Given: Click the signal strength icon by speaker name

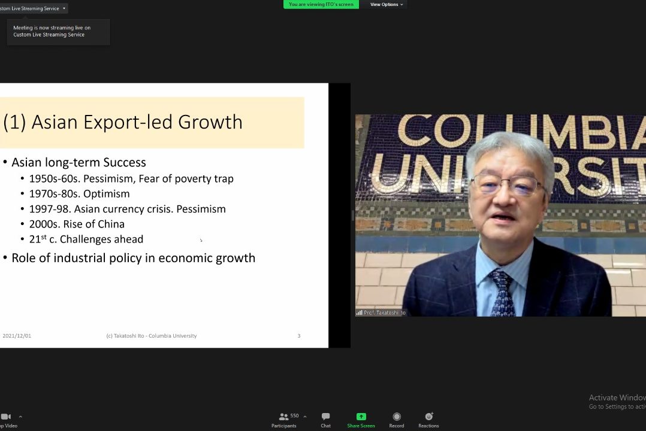Looking at the screenshot, I should click(x=359, y=312).
